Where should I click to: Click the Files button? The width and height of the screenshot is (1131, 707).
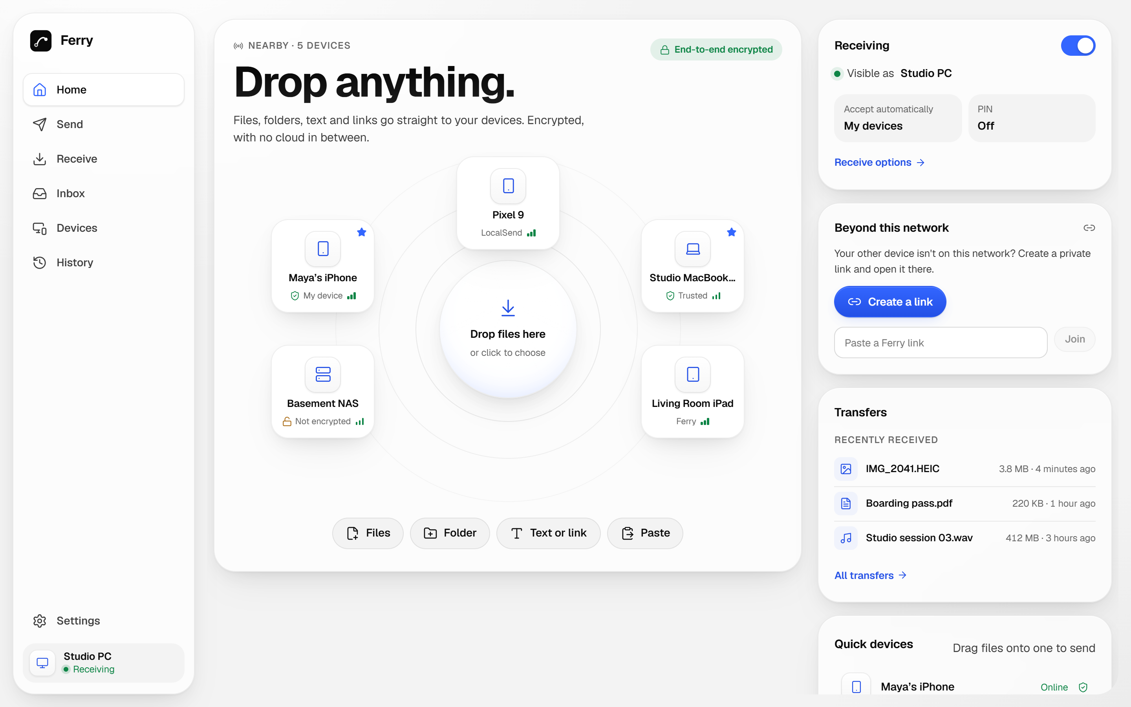click(x=368, y=533)
